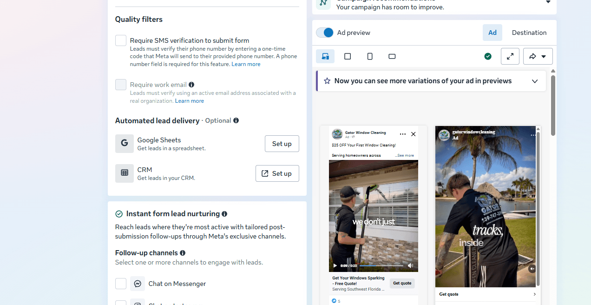Set up Google Sheets lead delivery
591x305 pixels.
(282, 144)
